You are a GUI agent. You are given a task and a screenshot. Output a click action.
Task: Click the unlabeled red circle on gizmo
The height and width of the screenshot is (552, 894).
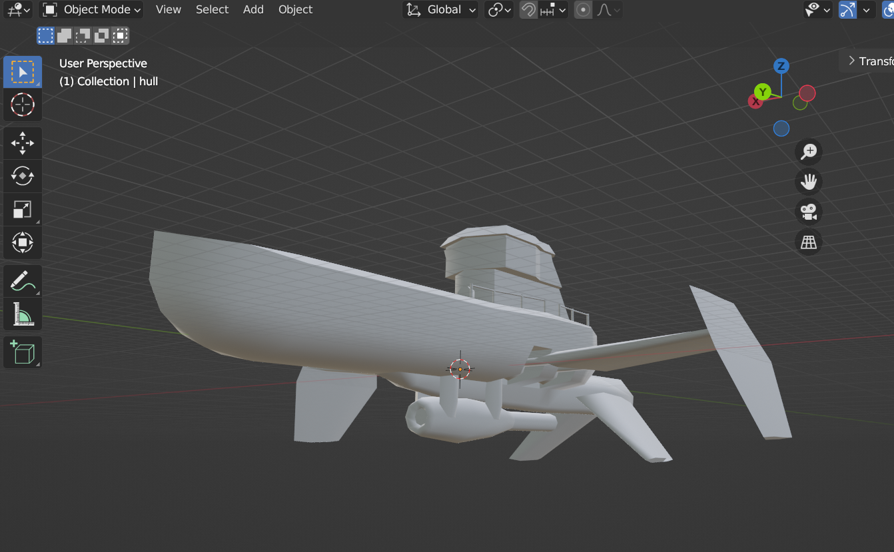tap(807, 93)
